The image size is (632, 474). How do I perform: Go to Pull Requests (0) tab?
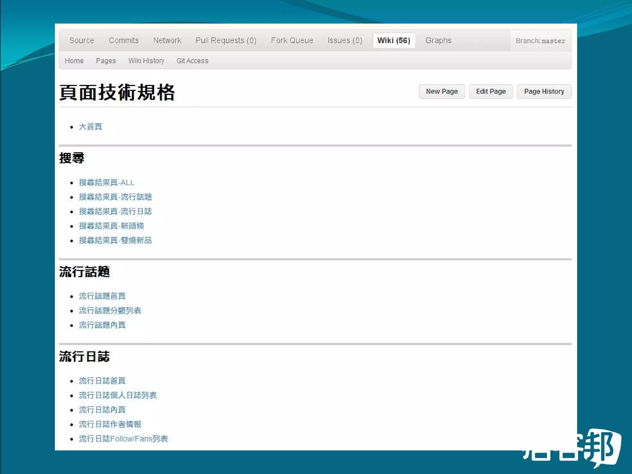[226, 40]
